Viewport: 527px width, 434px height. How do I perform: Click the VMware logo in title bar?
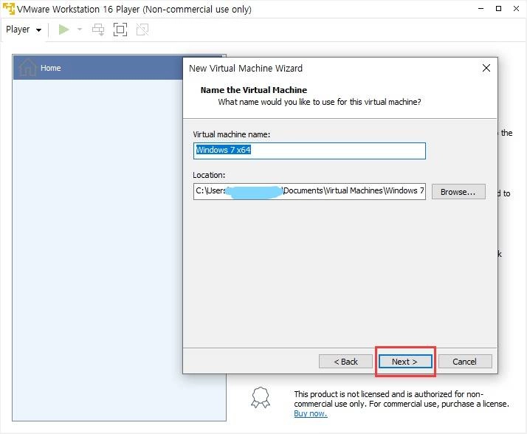[9, 9]
